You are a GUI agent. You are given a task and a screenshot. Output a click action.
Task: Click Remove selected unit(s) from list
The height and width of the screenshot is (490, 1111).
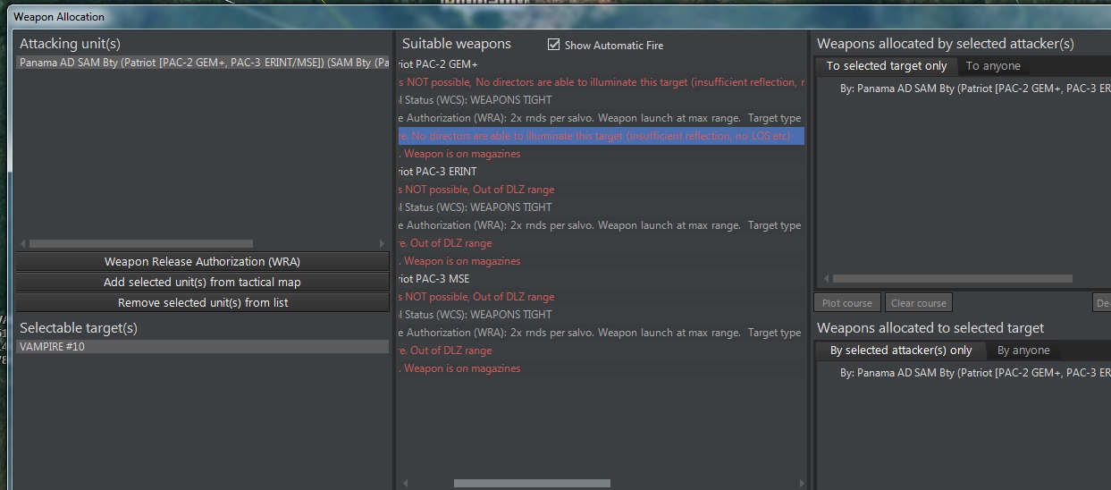click(202, 303)
